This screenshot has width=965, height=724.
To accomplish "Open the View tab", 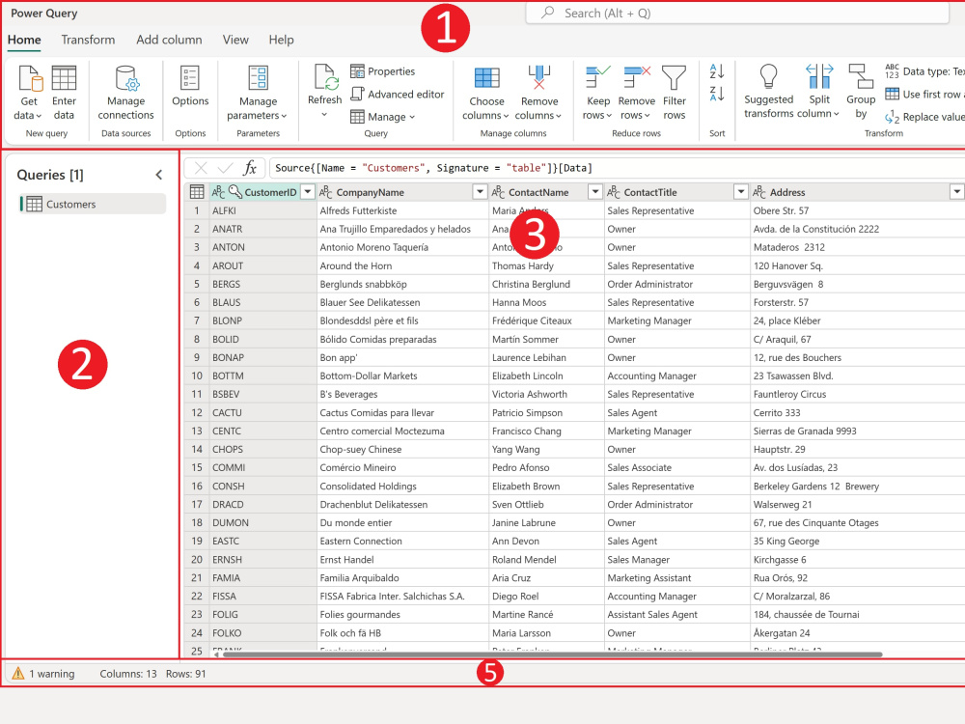I will click(235, 40).
